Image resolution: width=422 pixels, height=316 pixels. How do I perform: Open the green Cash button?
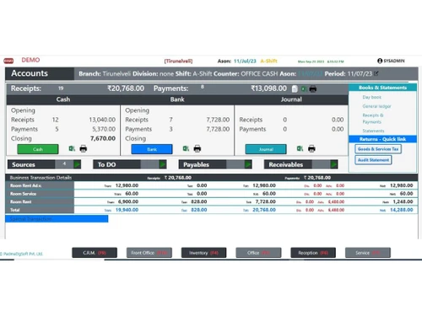38,149
